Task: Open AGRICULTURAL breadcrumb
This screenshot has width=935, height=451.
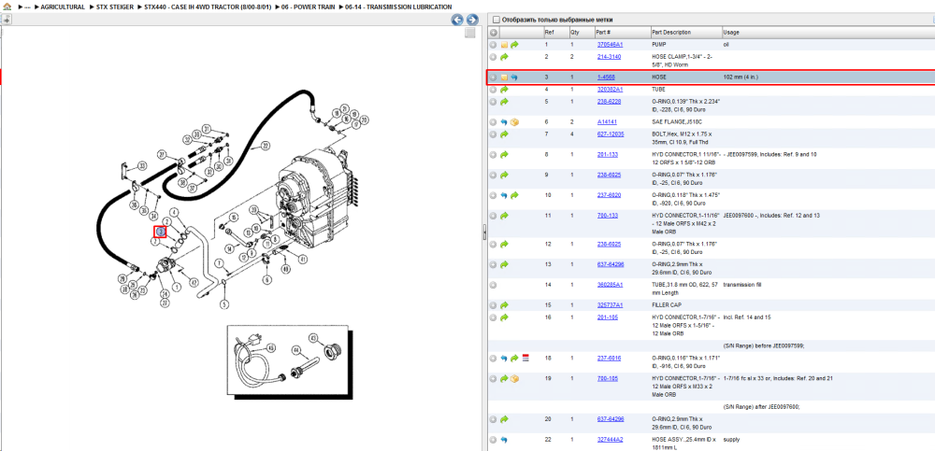Action: point(63,7)
